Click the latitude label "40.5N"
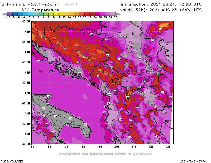Image resolution: width=211 pixels, height=163 pixels. [26, 123]
